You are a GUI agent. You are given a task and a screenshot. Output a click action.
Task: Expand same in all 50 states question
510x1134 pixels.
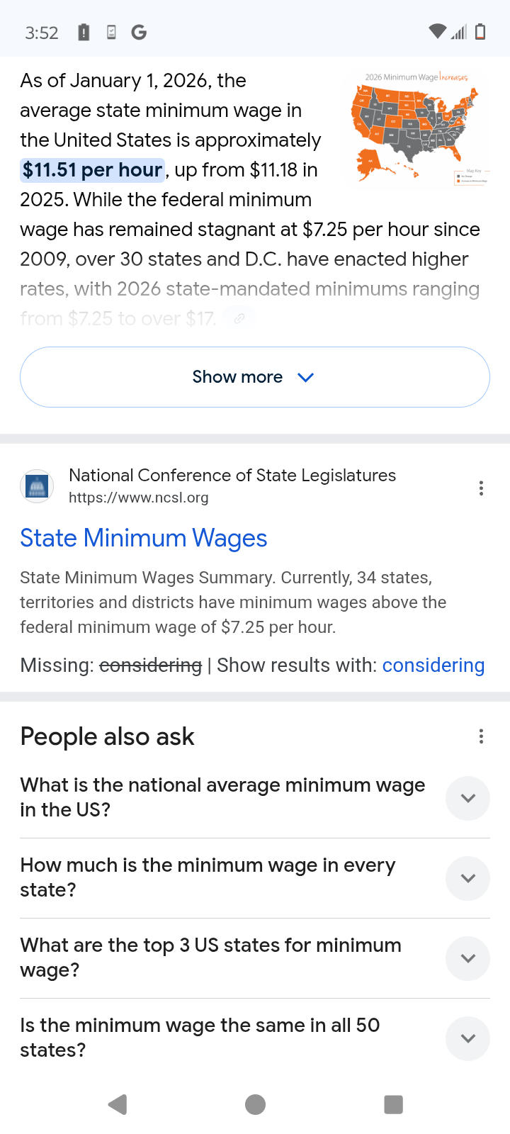(x=467, y=1038)
